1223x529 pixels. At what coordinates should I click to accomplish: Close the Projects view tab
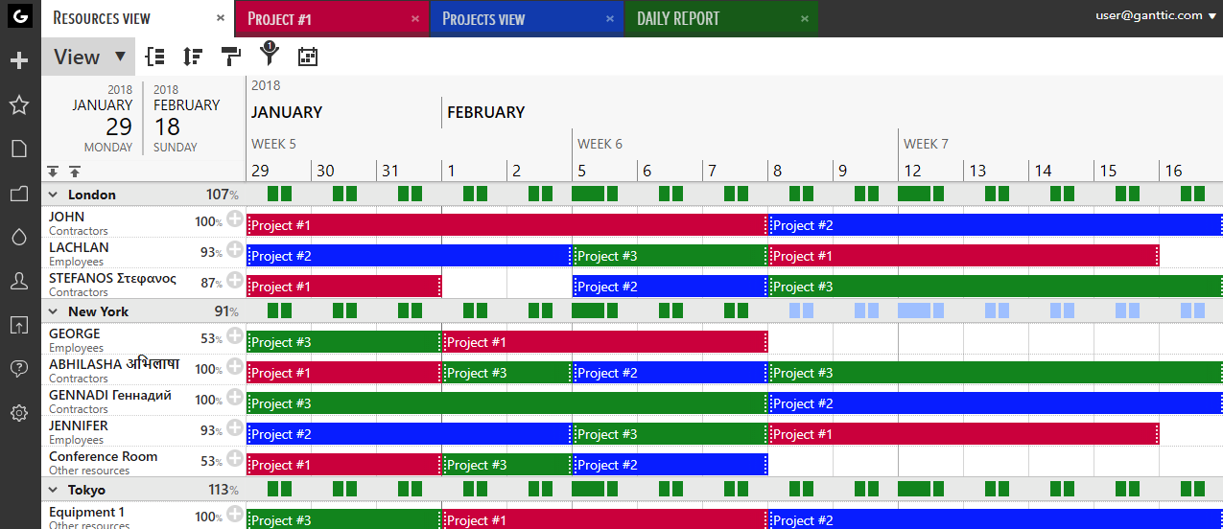click(610, 18)
